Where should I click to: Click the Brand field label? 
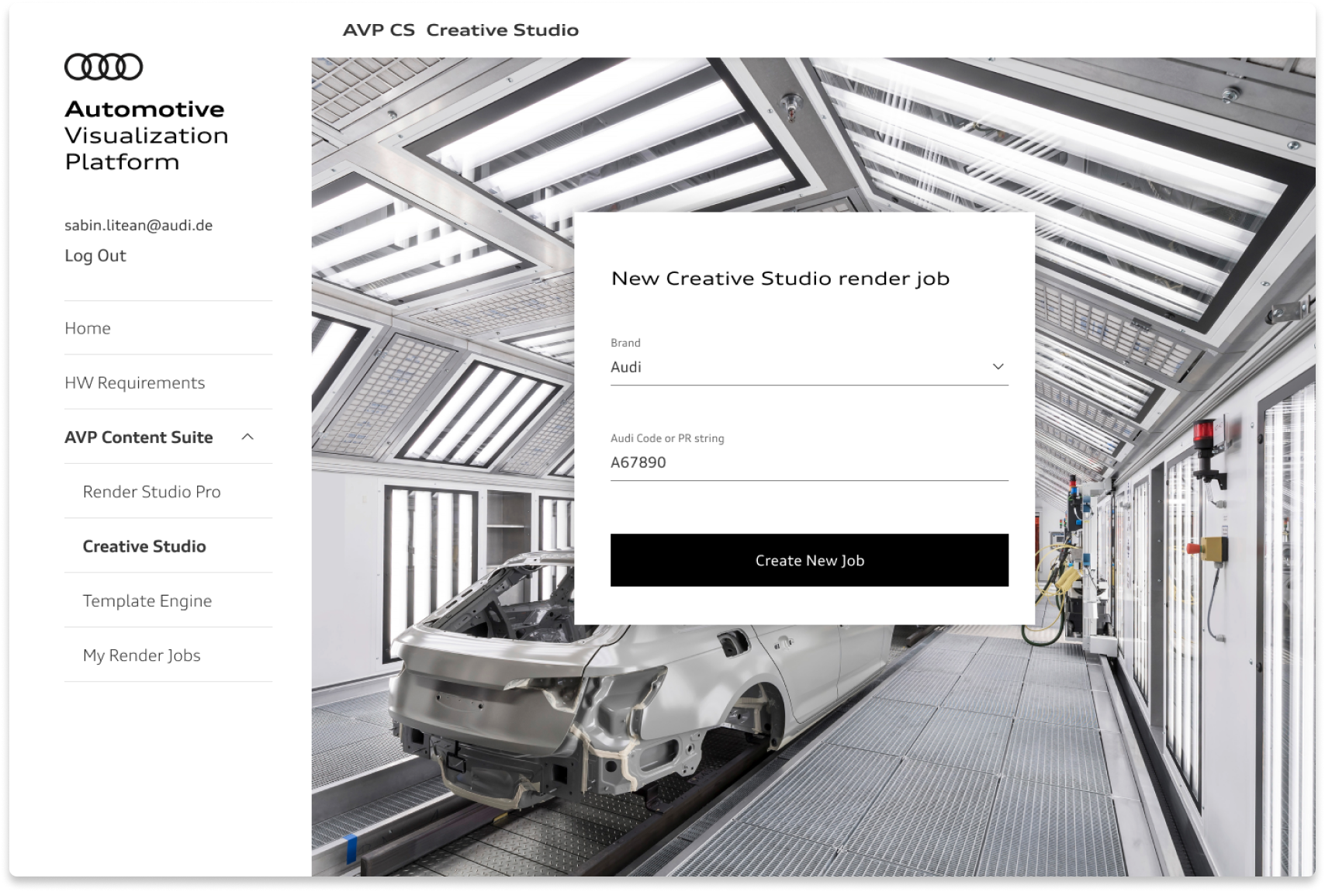(625, 343)
